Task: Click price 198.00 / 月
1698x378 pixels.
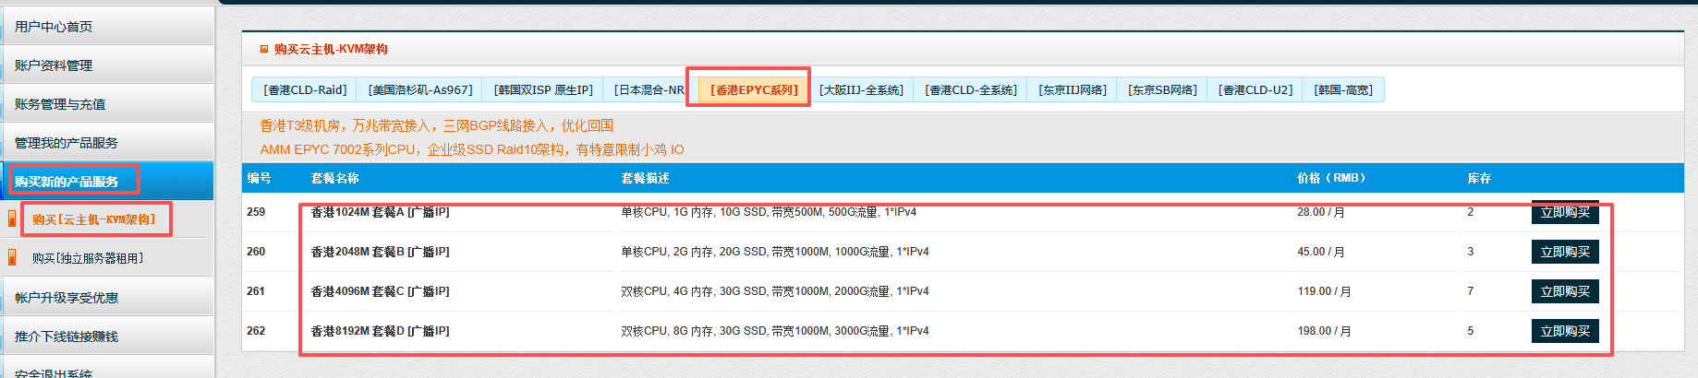Action: click(x=1324, y=331)
